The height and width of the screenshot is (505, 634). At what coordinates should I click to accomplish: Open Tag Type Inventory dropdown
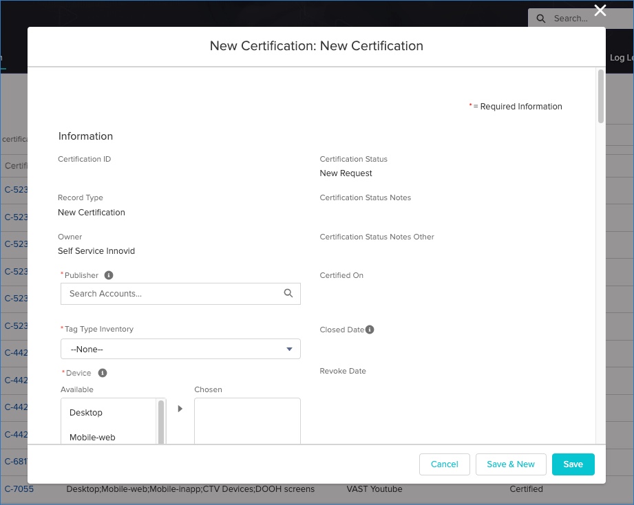(x=180, y=349)
